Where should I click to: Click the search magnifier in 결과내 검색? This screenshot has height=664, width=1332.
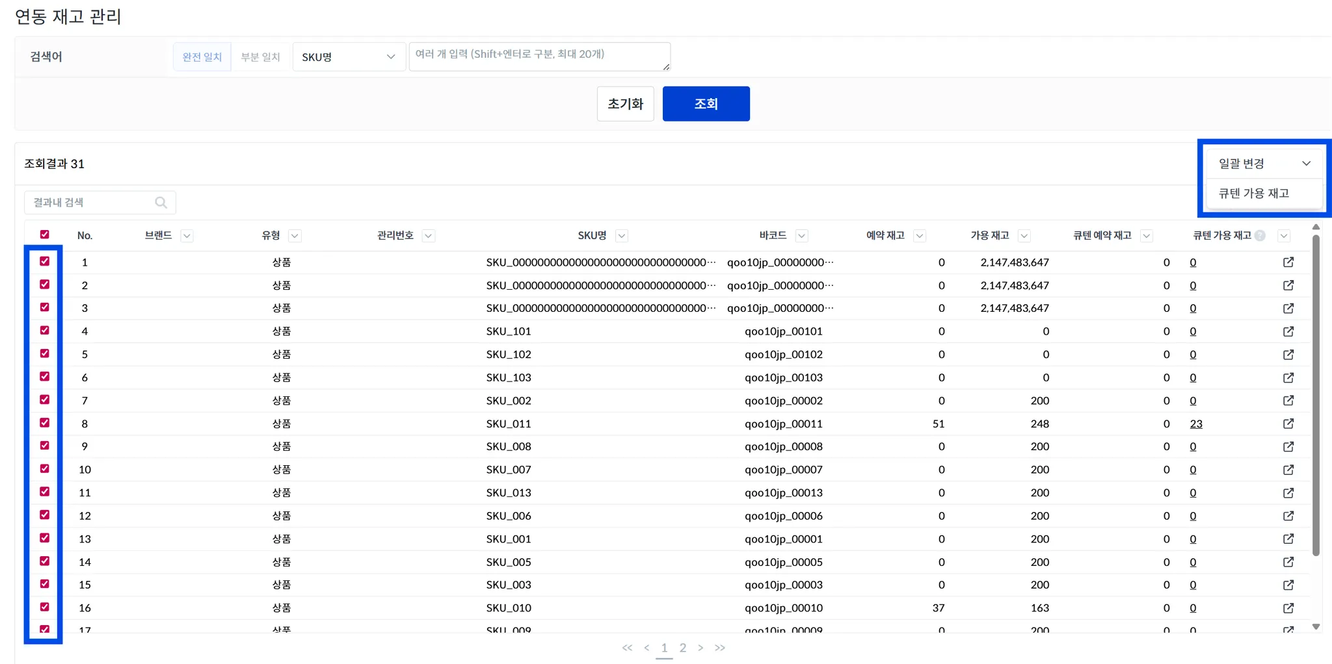pyautogui.click(x=161, y=203)
